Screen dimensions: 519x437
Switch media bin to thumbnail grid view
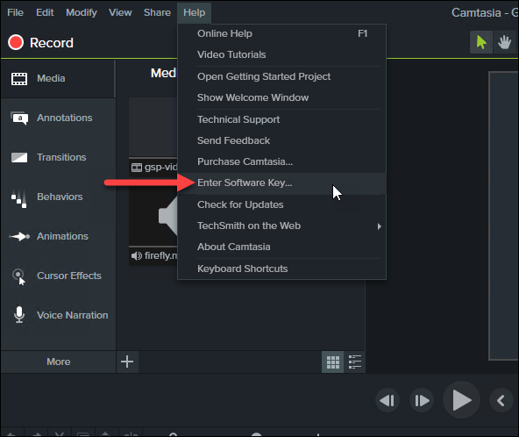coord(332,362)
